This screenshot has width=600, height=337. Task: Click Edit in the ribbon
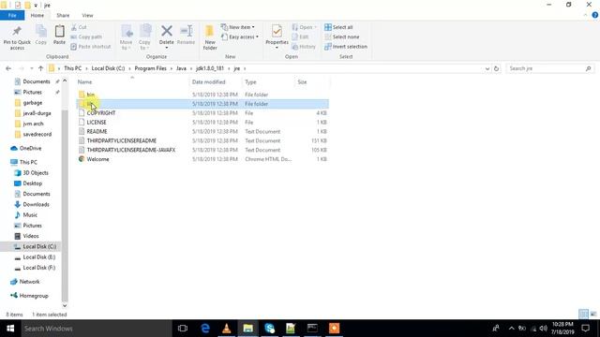click(300, 37)
